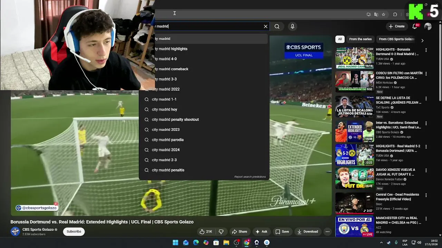Open menu for COSCU SIN FILTRO video
This screenshot has width=442, height=248.
(426, 74)
